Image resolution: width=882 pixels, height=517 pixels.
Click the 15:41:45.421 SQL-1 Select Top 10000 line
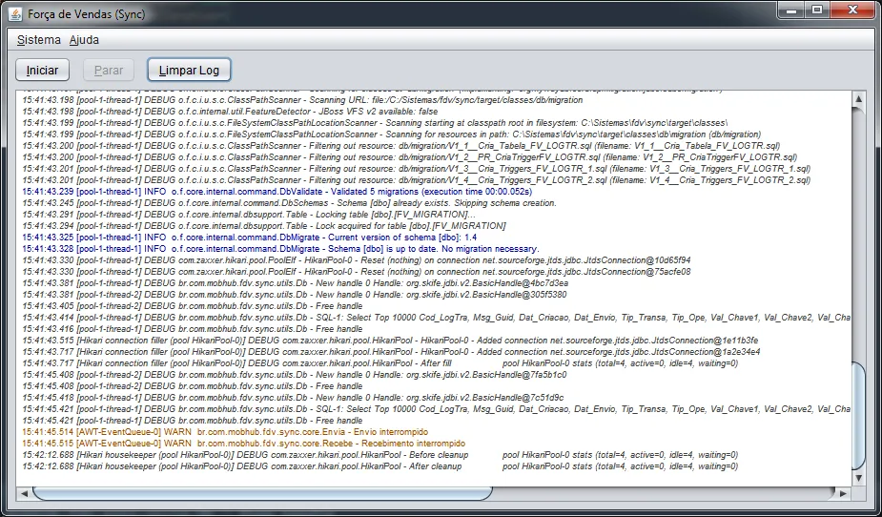pos(436,409)
